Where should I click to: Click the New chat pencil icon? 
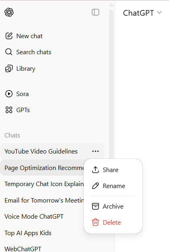pos(9,36)
